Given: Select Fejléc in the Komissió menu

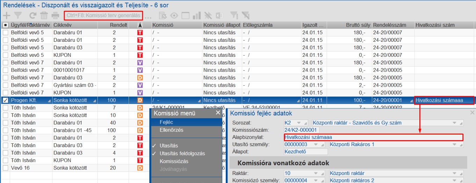Looking at the screenshot, I should [166, 122].
